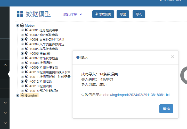Open the 编码排序 sort dropdown
Screen dimensions: 187x129
(x=73, y=14)
